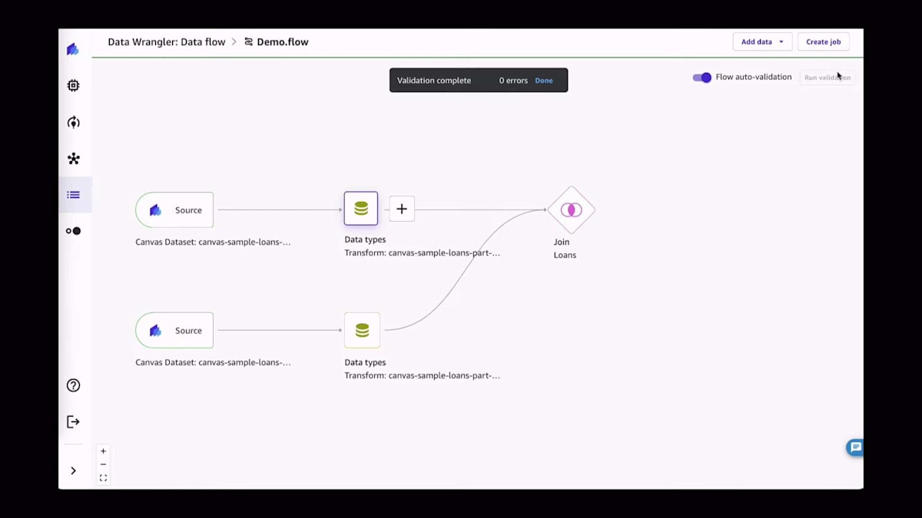922x518 pixels.
Task: Click the SageMaker Canvas logo icon
Action: pos(73,49)
